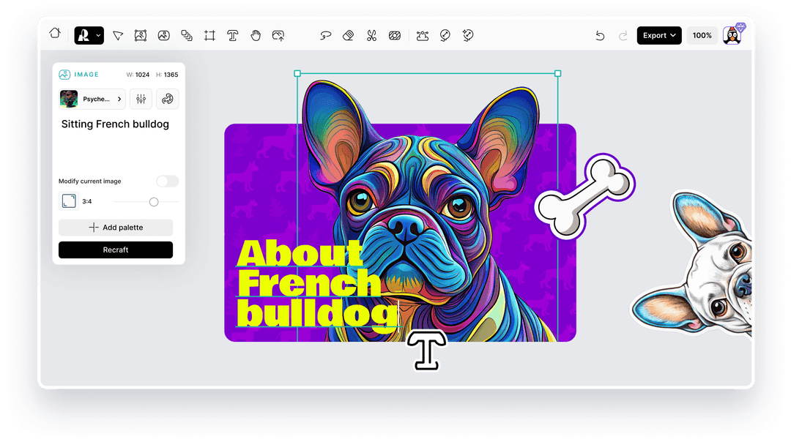This screenshot has height=442, width=791.
Task: Open the Export dropdown
Action: point(658,35)
